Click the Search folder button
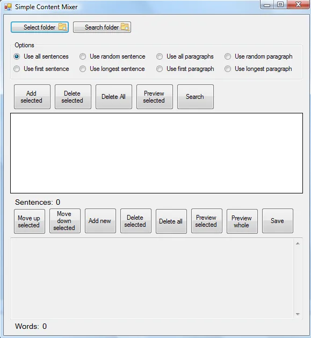This screenshot has width=311, height=338. coord(102,27)
